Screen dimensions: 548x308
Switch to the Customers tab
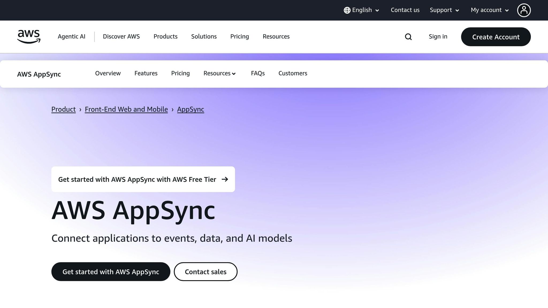293,73
